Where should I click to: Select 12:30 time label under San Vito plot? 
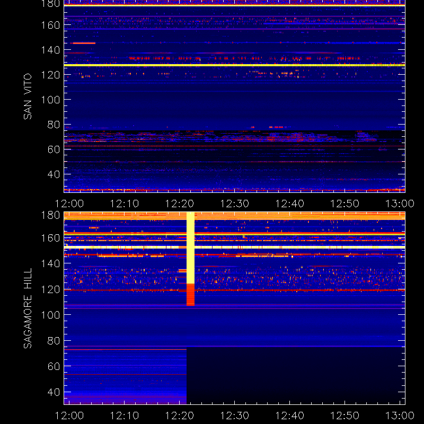[x=234, y=204]
